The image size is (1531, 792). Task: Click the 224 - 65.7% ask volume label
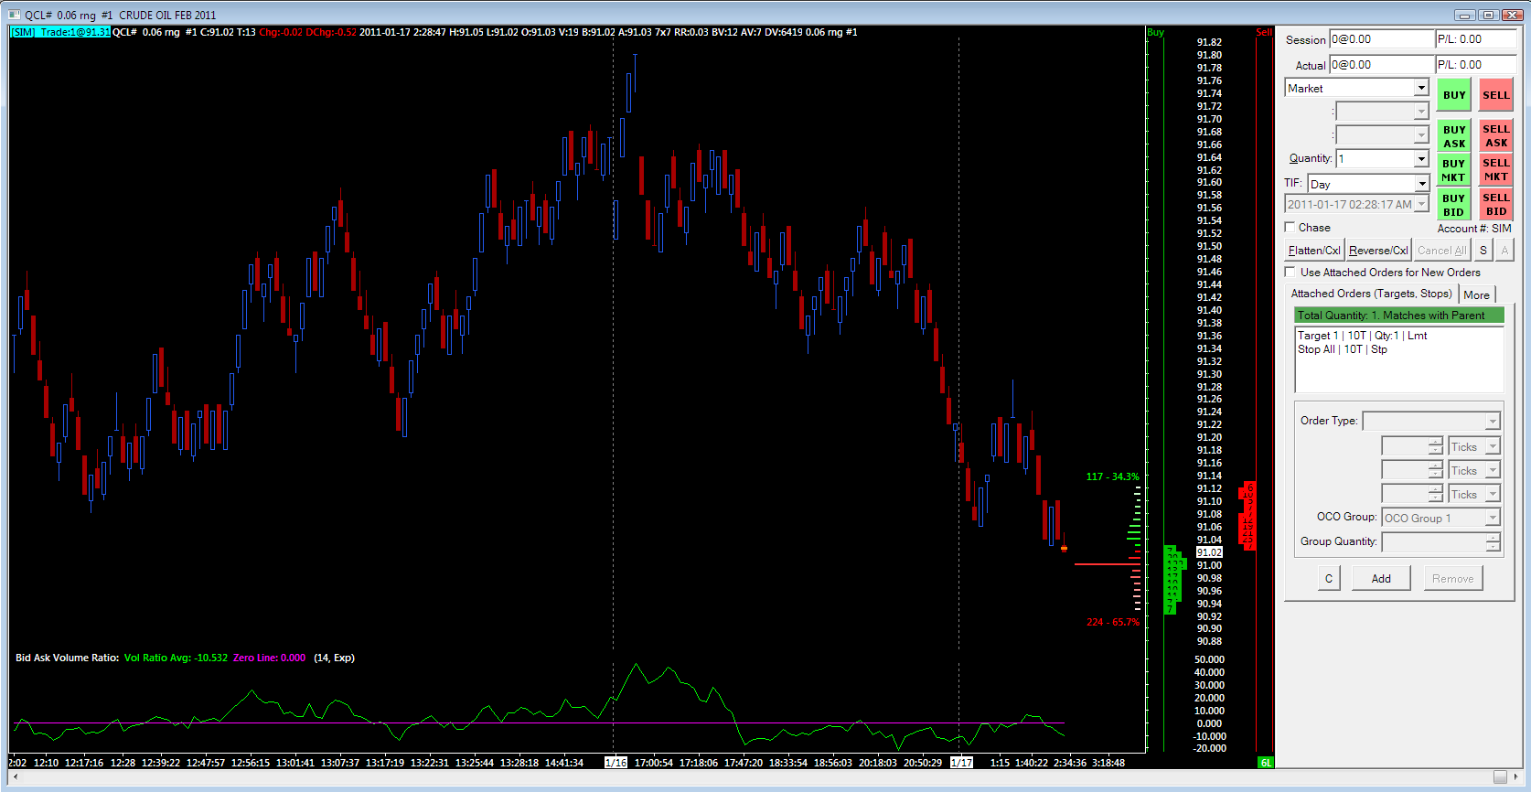pyautogui.click(x=1112, y=622)
